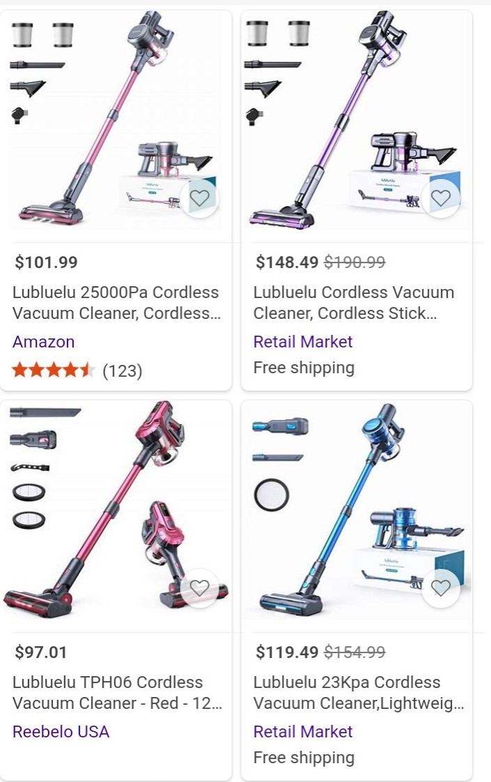Tap heart icon on blue 23Kpa vacuum
Screen dimensions: 491x782
(441, 588)
